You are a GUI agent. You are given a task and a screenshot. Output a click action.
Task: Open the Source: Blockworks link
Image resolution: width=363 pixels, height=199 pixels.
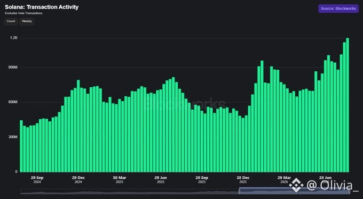click(x=338, y=9)
